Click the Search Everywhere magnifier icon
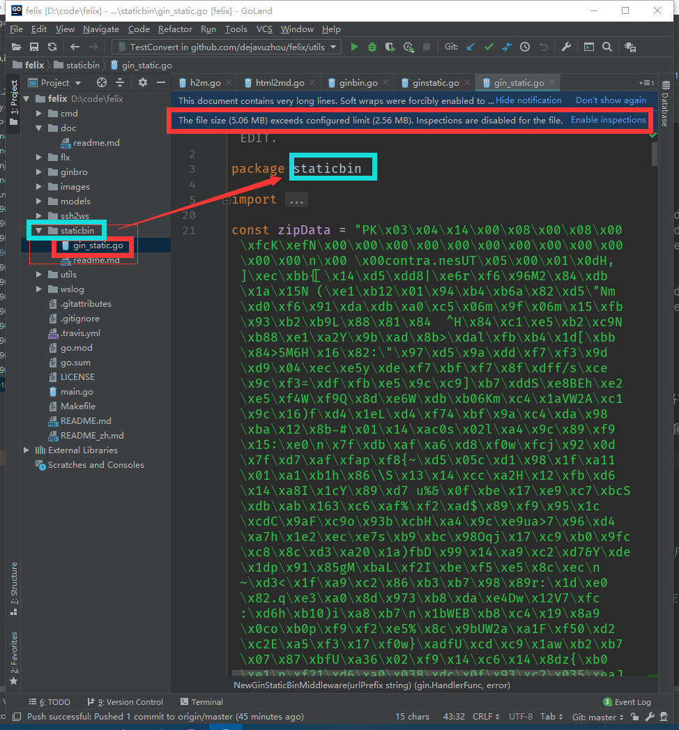 click(x=607, y=47)
